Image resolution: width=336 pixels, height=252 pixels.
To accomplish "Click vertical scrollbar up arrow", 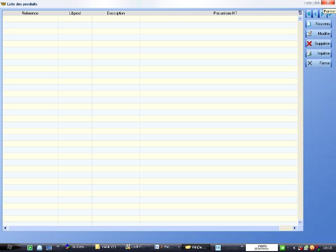I will [x=300, y=19].
